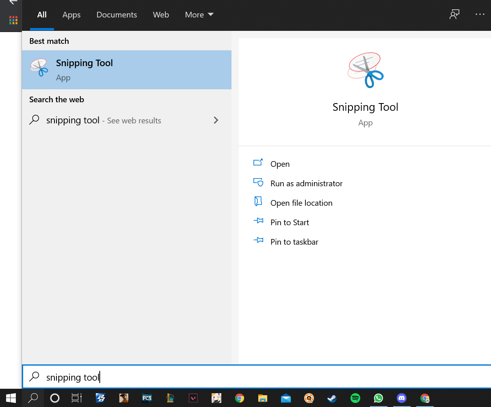
Task: Click the pin icon beside Pin to Start
Action: (258, 221)
